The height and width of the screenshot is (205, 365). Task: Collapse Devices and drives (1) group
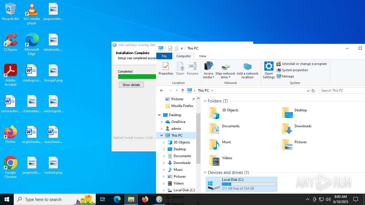(x=205, y=173)
